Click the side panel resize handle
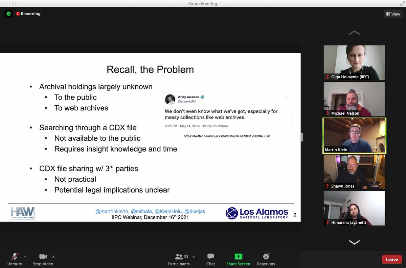406x268 pixels. (302, 137)
